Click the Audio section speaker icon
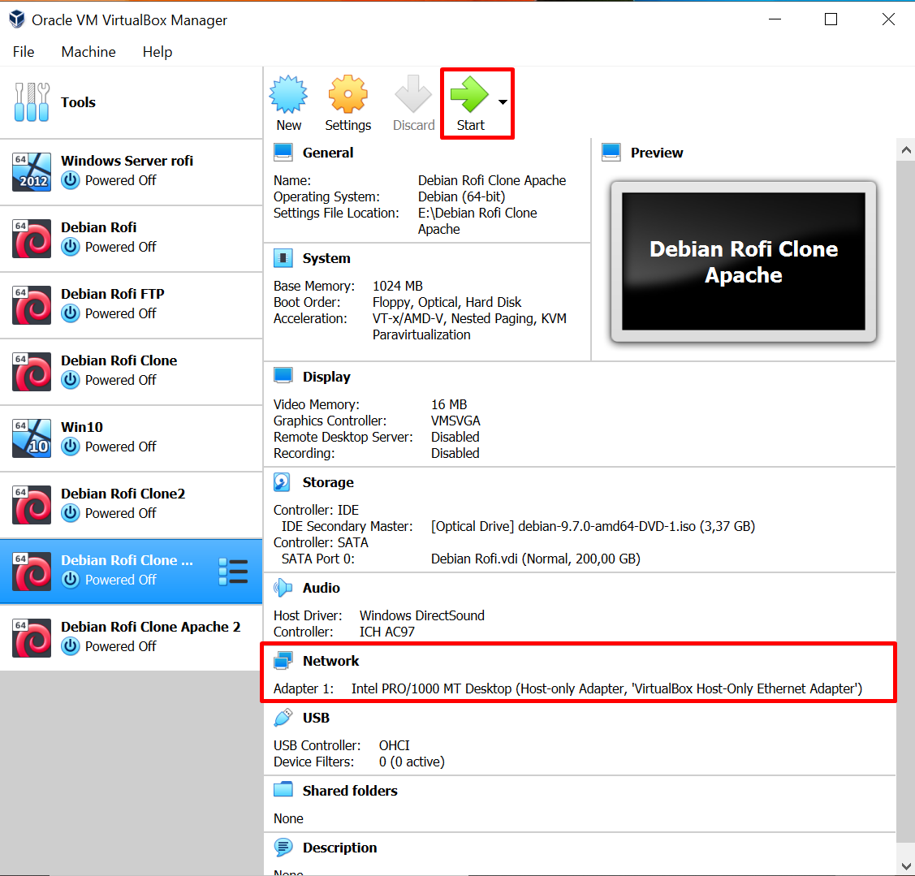915x876 pixels. point(283,588)
